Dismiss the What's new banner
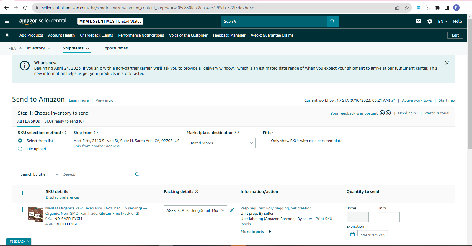472x246 pixels. pos(447,63)
